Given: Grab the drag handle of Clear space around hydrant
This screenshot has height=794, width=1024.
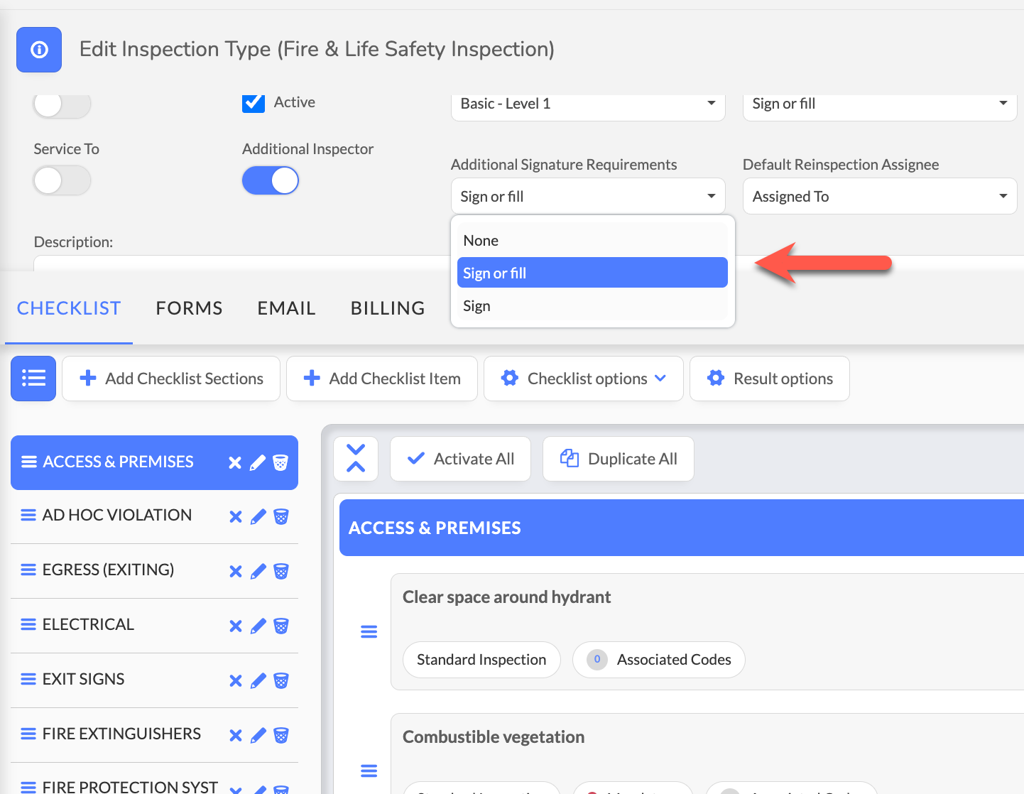Looking at the screenshot, I should [369, 631].
